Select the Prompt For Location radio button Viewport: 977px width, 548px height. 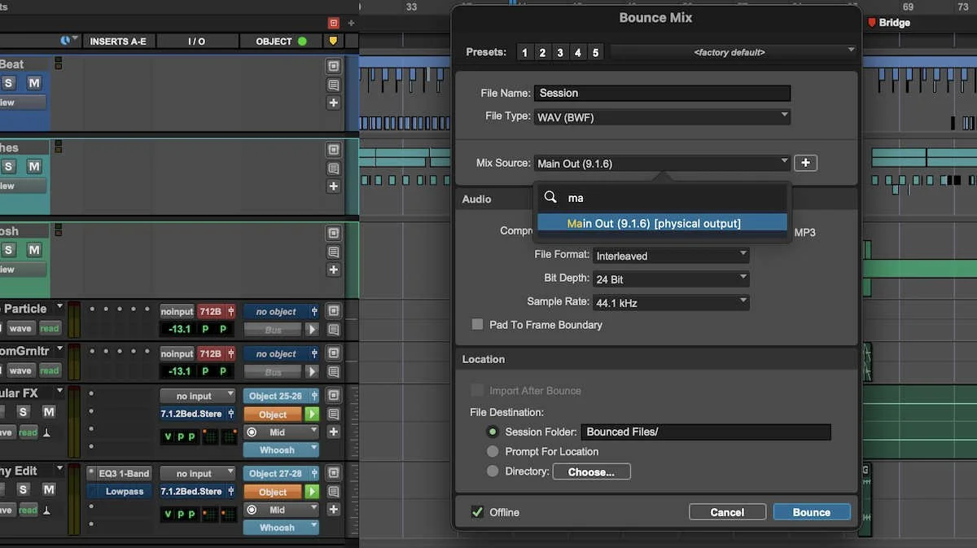493,451
